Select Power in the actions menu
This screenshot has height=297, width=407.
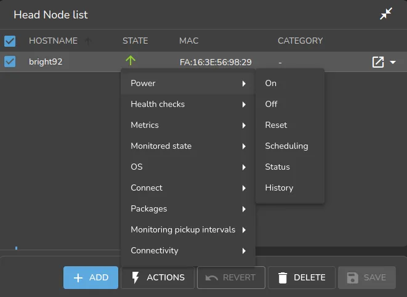point(188,84)
